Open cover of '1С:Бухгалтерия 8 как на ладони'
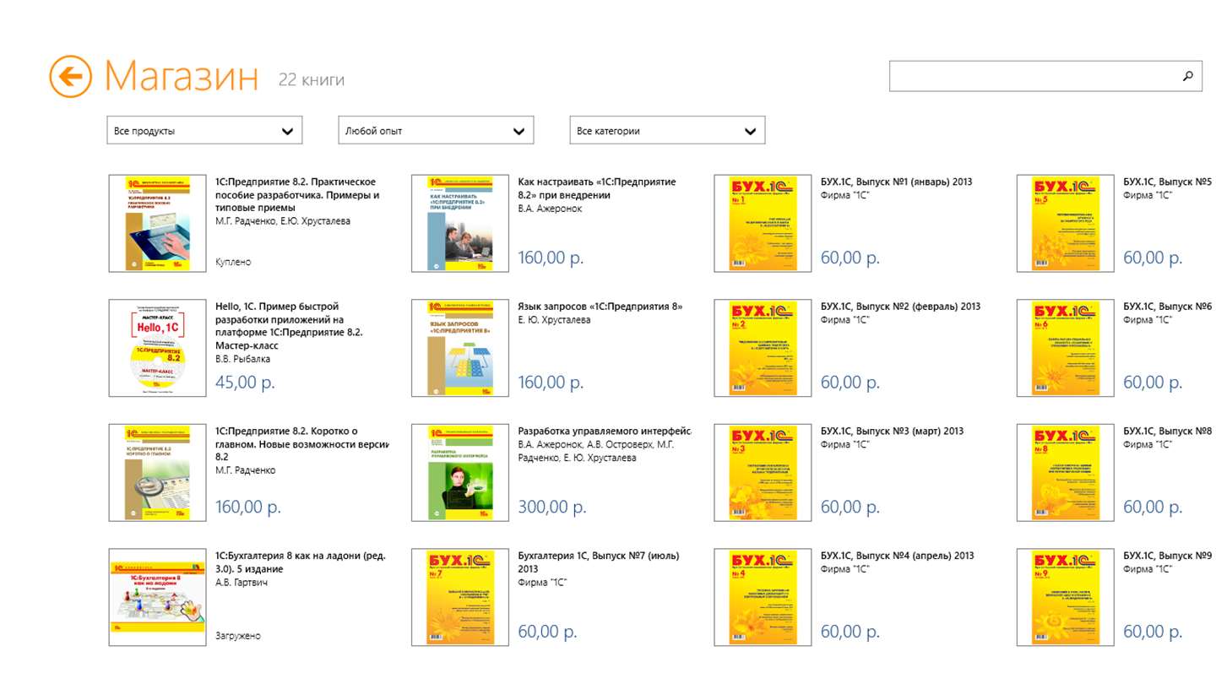This screenshot has width=1216, height=684. point(157,598)
